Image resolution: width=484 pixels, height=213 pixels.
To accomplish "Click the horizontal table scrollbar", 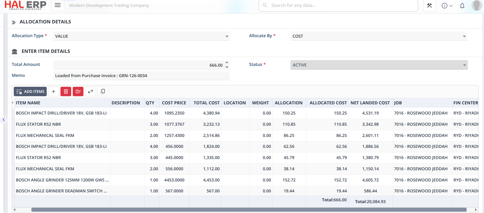I will click(249, 210).
